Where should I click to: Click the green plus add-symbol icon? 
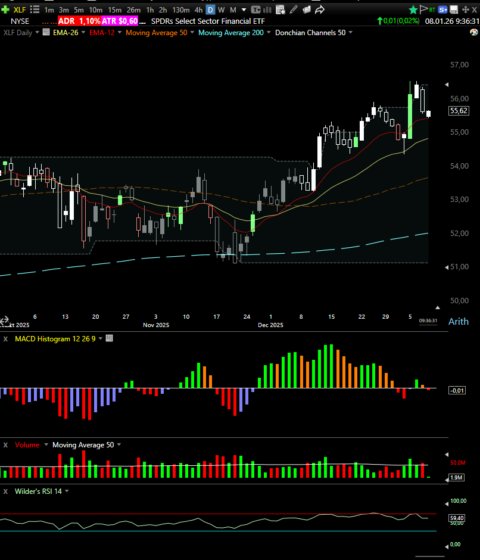[x=5, y=10]
